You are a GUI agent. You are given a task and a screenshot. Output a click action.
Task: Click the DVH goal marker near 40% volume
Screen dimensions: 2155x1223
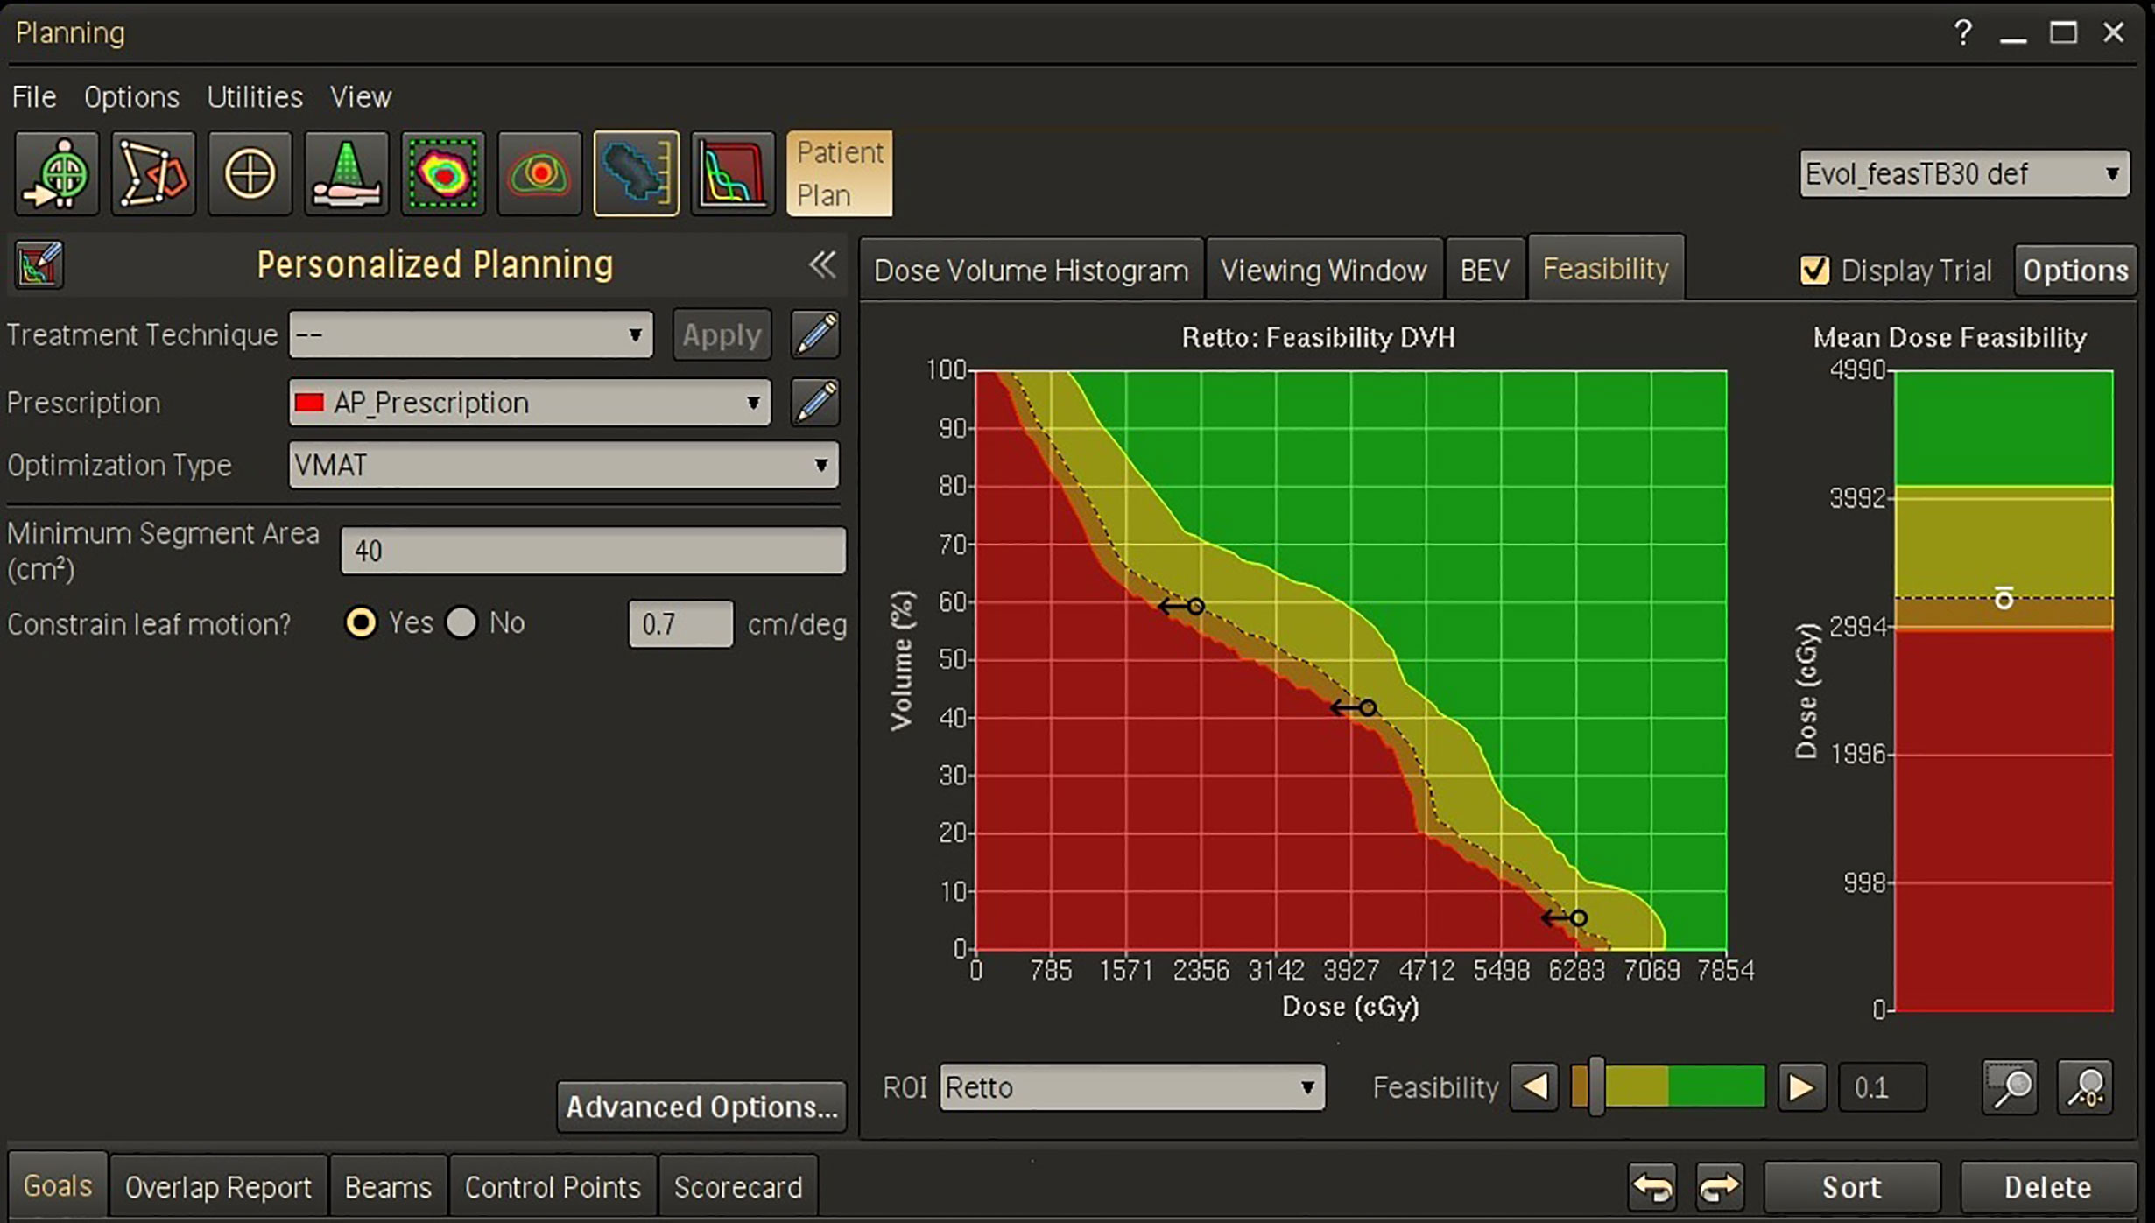coord(1368,707)
